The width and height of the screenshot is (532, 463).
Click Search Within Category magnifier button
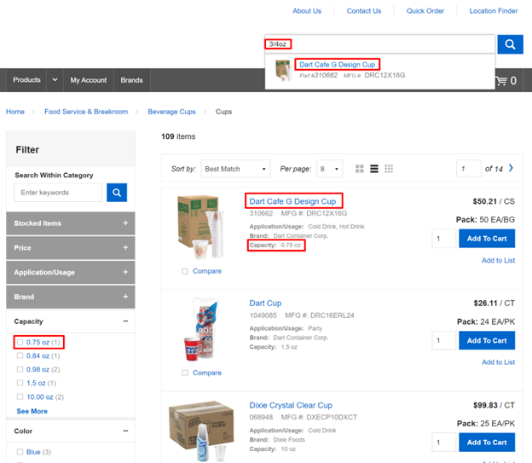(117, 193)
